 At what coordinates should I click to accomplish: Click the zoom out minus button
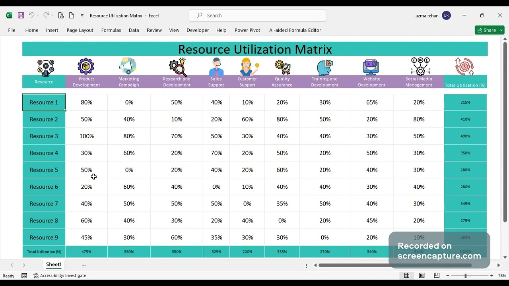tap(448, 276)
